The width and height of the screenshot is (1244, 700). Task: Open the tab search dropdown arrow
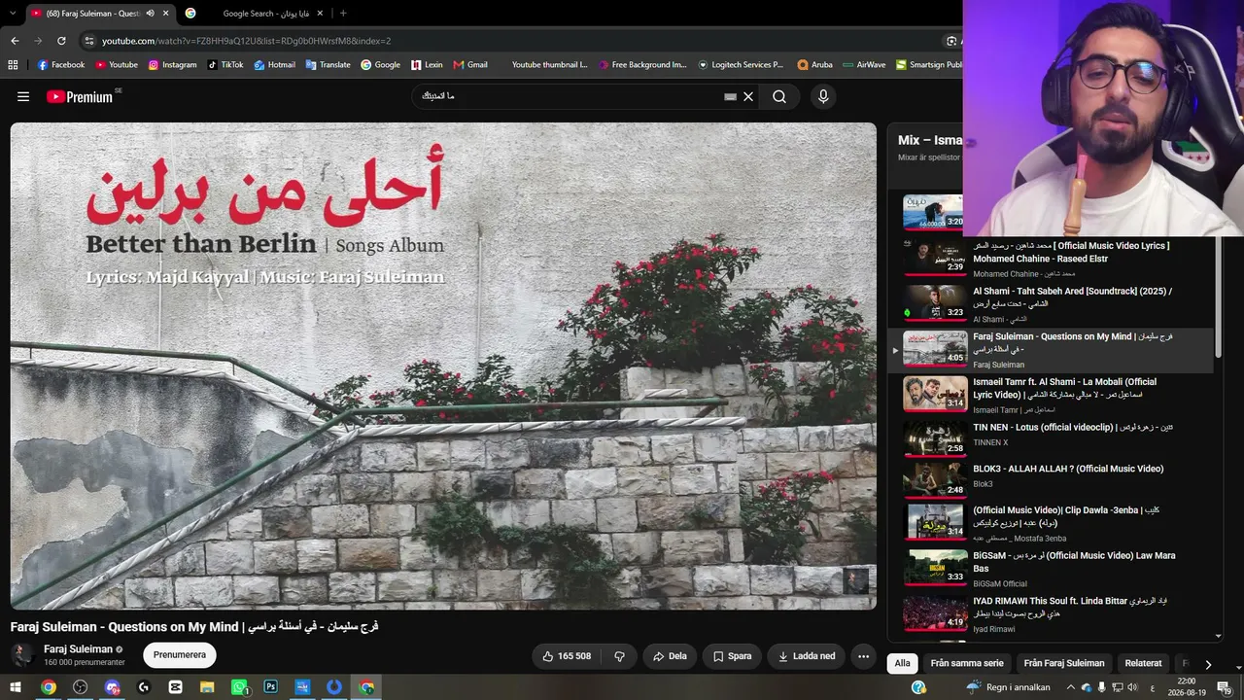[12, 13]
